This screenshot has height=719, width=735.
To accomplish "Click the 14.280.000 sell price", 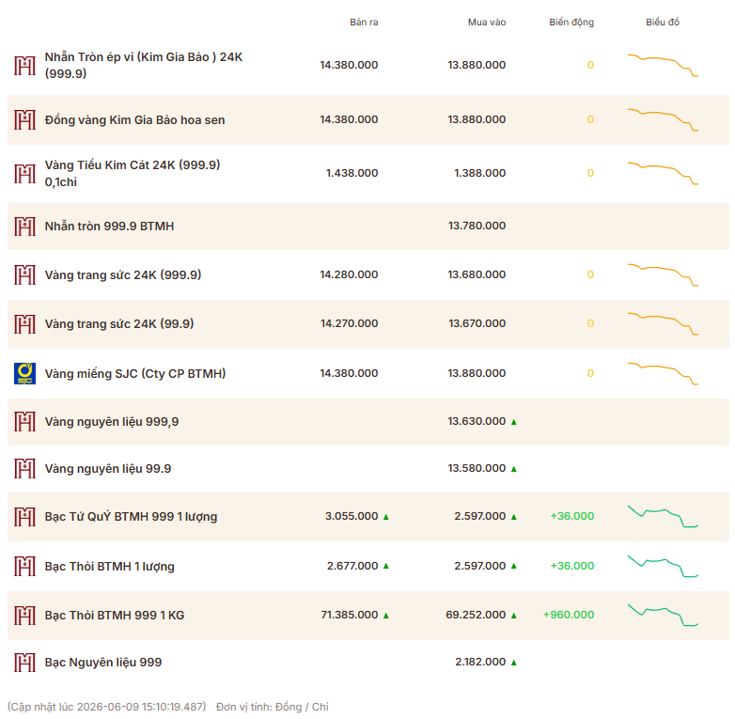I will [349, 274].
